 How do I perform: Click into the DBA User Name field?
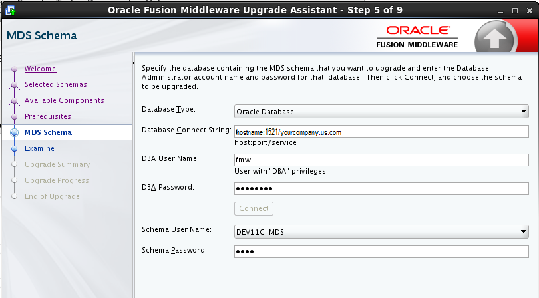[x=381, y=160]
